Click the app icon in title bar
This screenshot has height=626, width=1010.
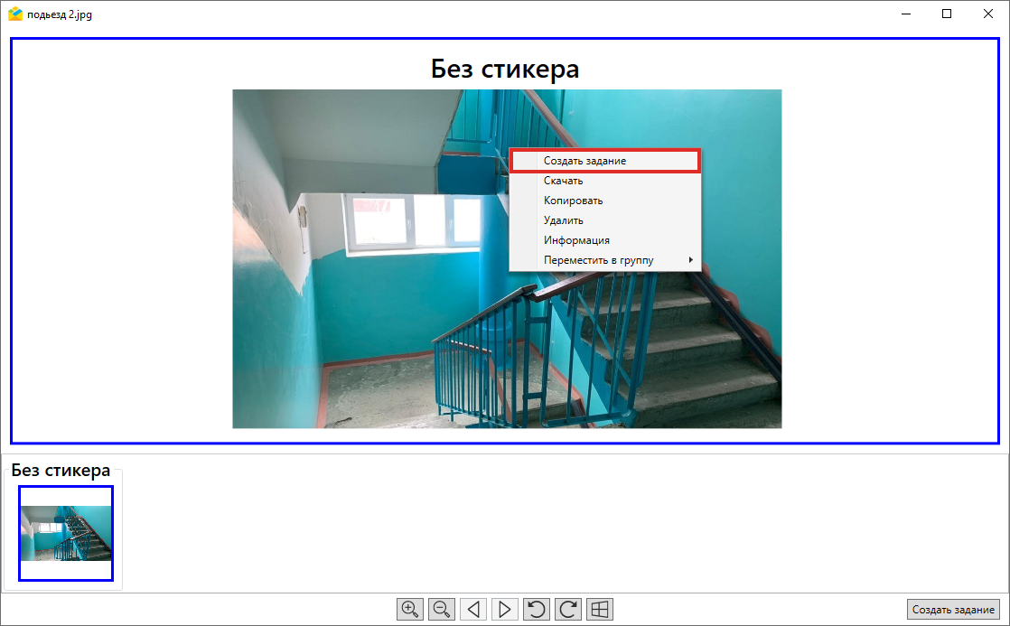coord(15,14)
